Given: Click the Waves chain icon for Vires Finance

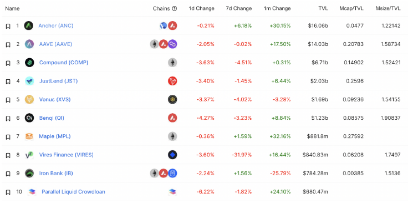Looking at the screenshot, I should (172, 155).
